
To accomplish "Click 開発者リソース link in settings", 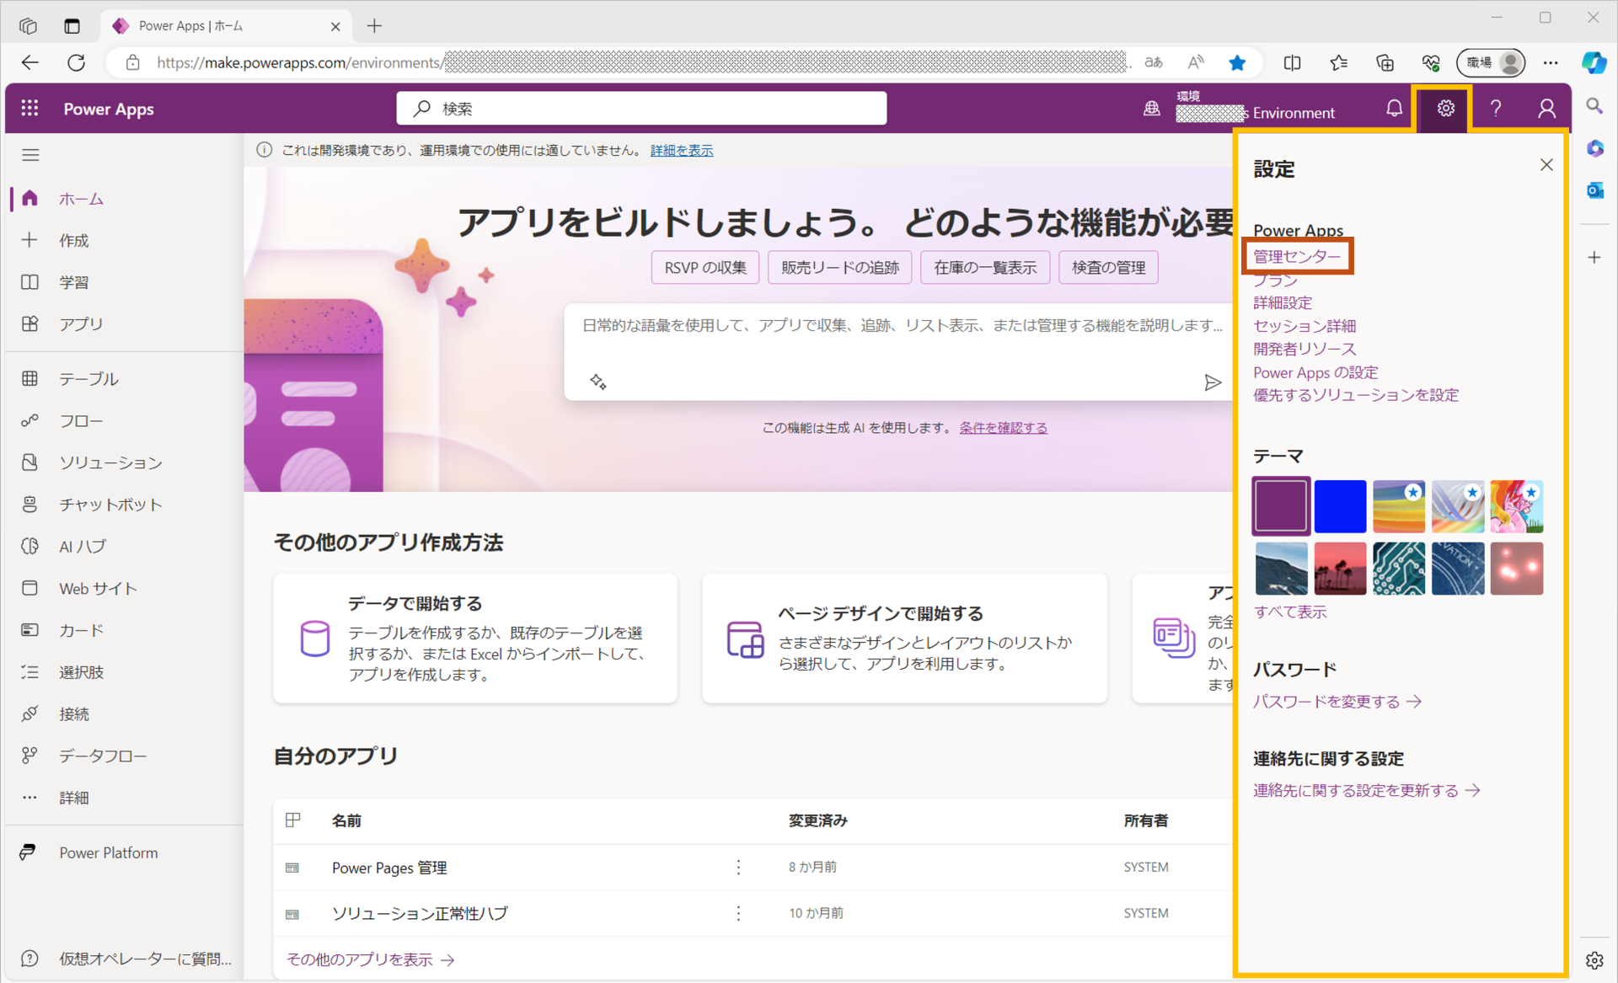I will click(x=1304, y=349).
